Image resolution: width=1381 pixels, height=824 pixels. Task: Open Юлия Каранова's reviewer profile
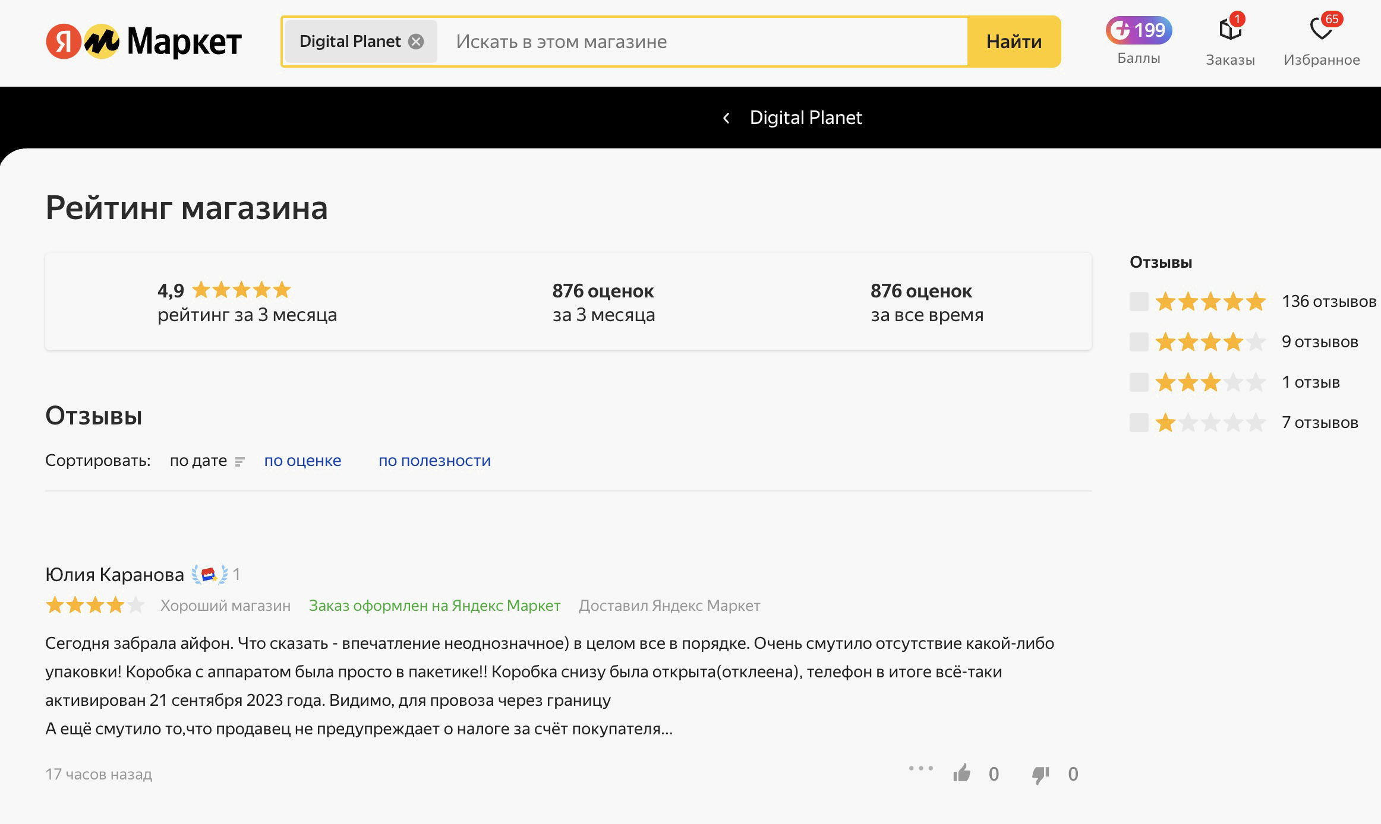[x=115, y=575]
